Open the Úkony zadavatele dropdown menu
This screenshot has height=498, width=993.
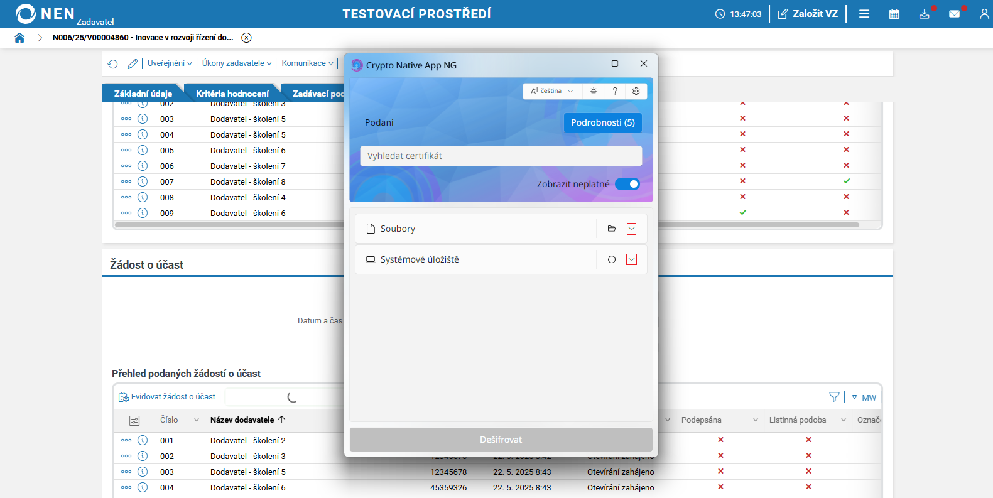click(x=237, y=63)
